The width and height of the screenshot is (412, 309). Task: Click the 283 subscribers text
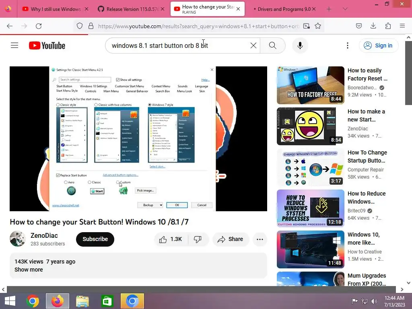47,243
